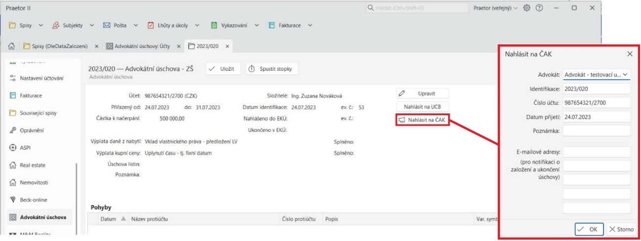Click into the Poznámka input field
This screenshot has height=241, width=641.
click(x=597, y=130)
